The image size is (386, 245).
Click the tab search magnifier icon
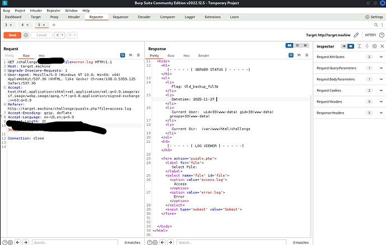tap(376, 25)
